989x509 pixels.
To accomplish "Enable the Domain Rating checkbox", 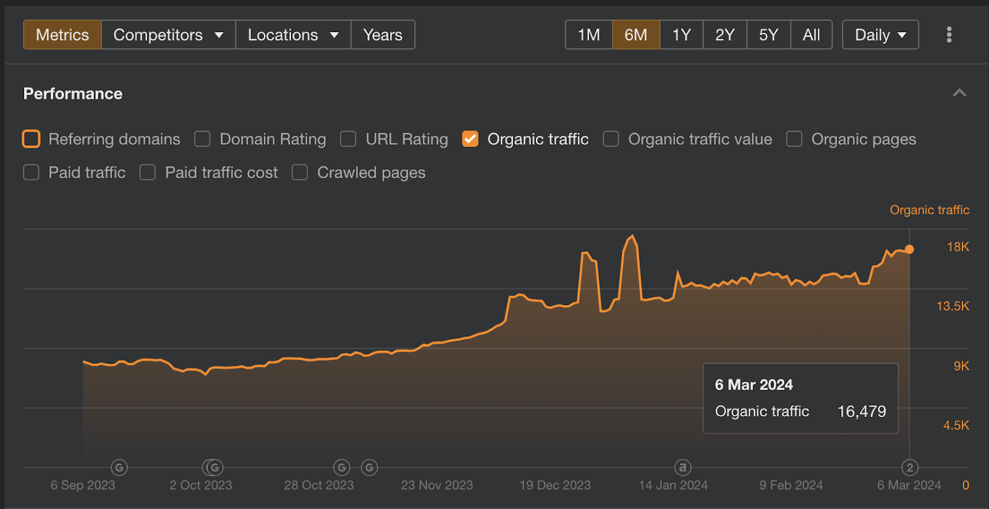I will [x=202, y=139].
